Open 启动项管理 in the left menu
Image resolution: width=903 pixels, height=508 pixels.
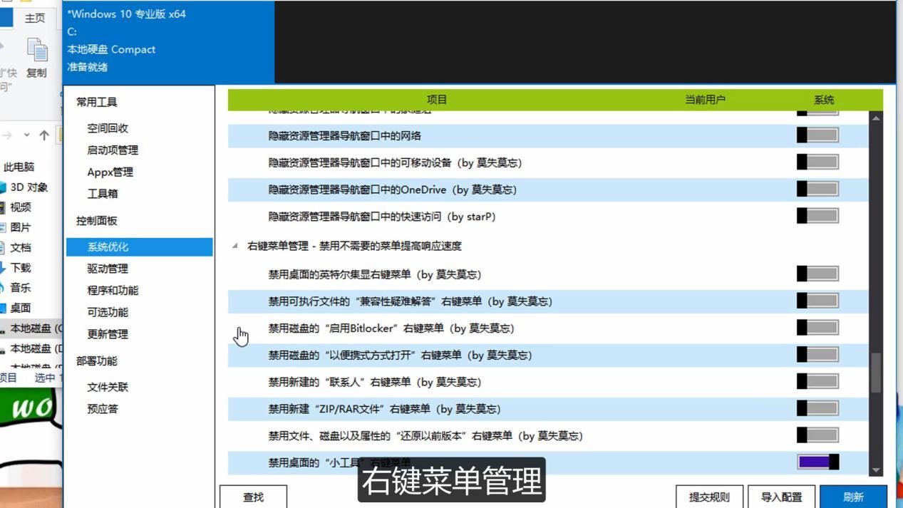coord(113,150)
